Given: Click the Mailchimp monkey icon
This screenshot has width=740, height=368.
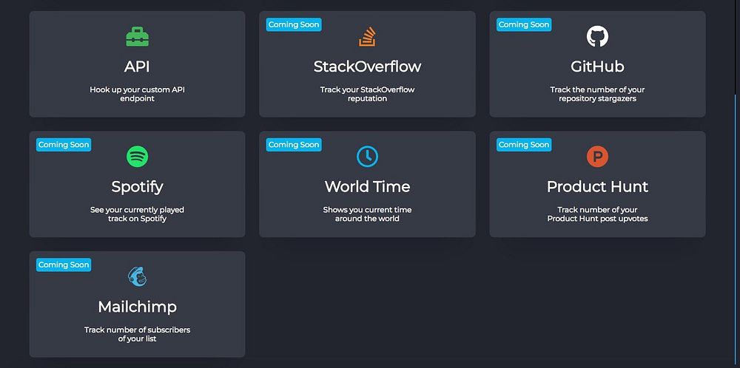Looking at the screenshot, I should pyautogui.click(x=138, y=276).
